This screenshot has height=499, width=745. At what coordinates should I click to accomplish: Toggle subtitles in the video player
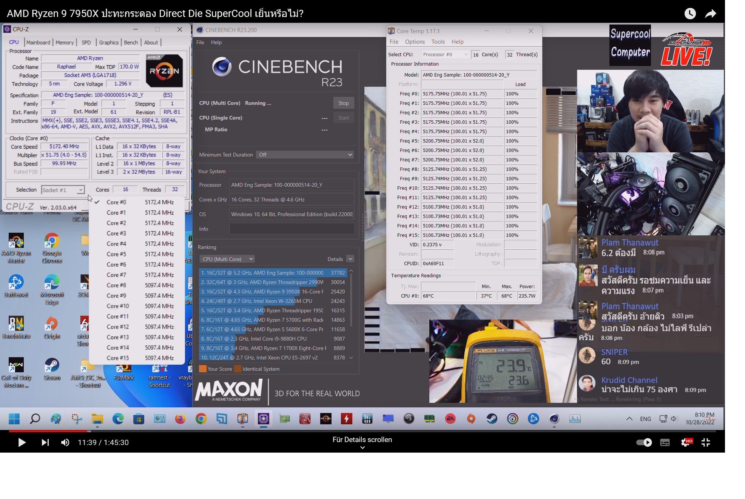click(665, 442)
